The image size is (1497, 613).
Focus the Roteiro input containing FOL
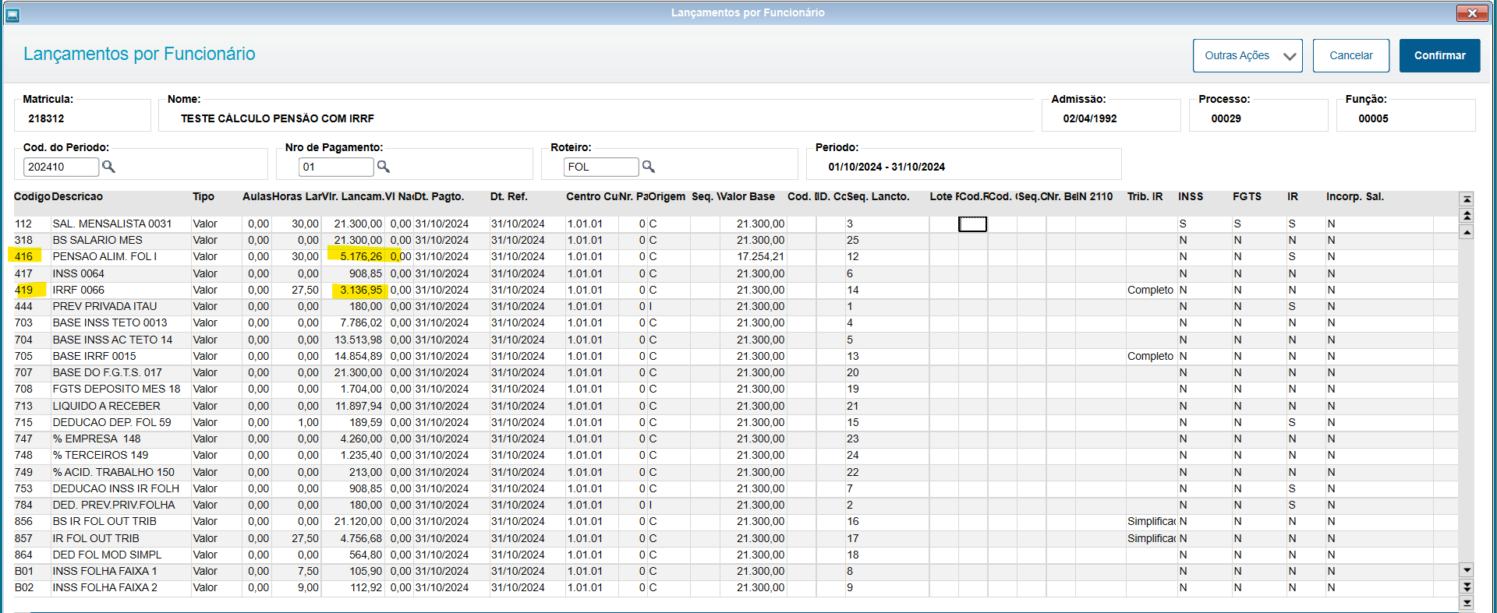601,167
